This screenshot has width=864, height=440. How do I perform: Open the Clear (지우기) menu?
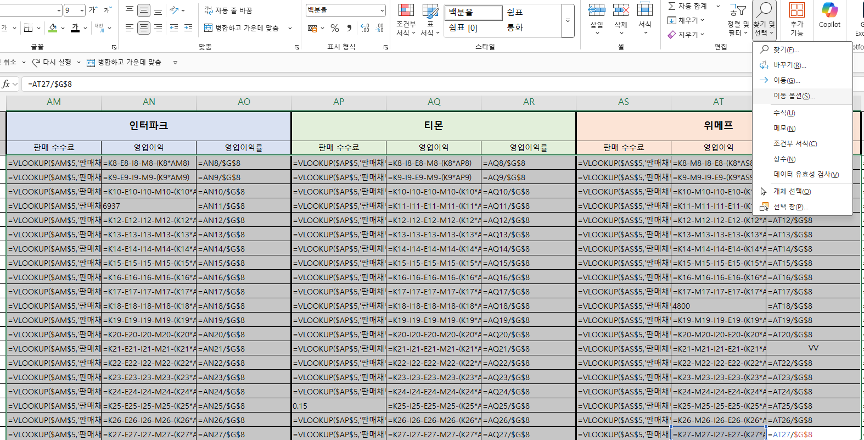click(686, 35)
